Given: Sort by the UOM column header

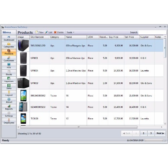Looking at the screenshot, I should click(x=93, y=37).
